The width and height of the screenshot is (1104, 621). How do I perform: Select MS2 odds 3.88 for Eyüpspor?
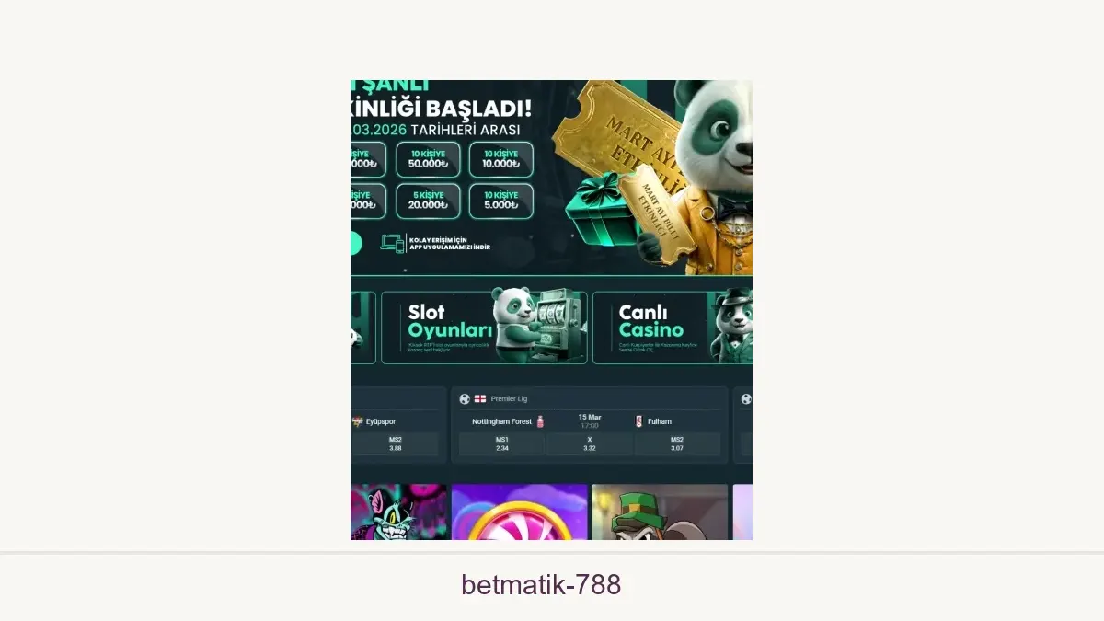point(396,444)
